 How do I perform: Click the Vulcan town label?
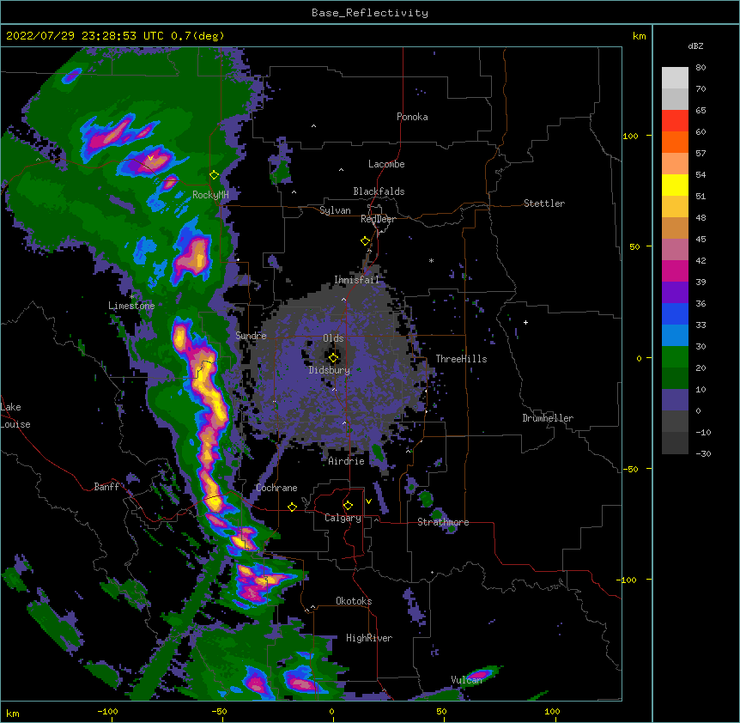[466, 680]
